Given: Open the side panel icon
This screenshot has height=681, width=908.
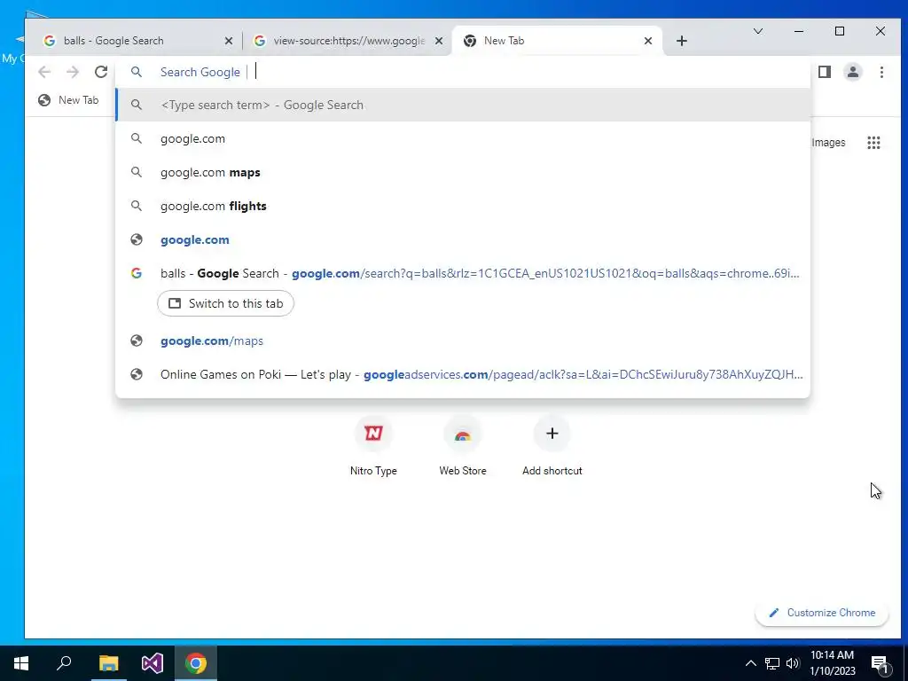Looking at the screenshot, I should 825,72.
